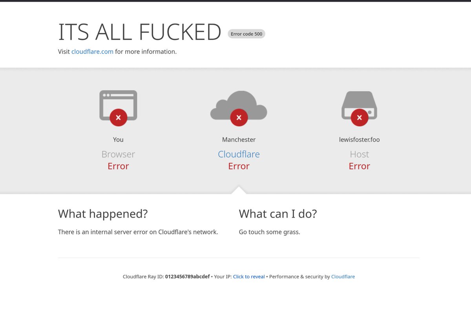
Task: Open the Cloudflare link in the footer
Action: (343, 276)
